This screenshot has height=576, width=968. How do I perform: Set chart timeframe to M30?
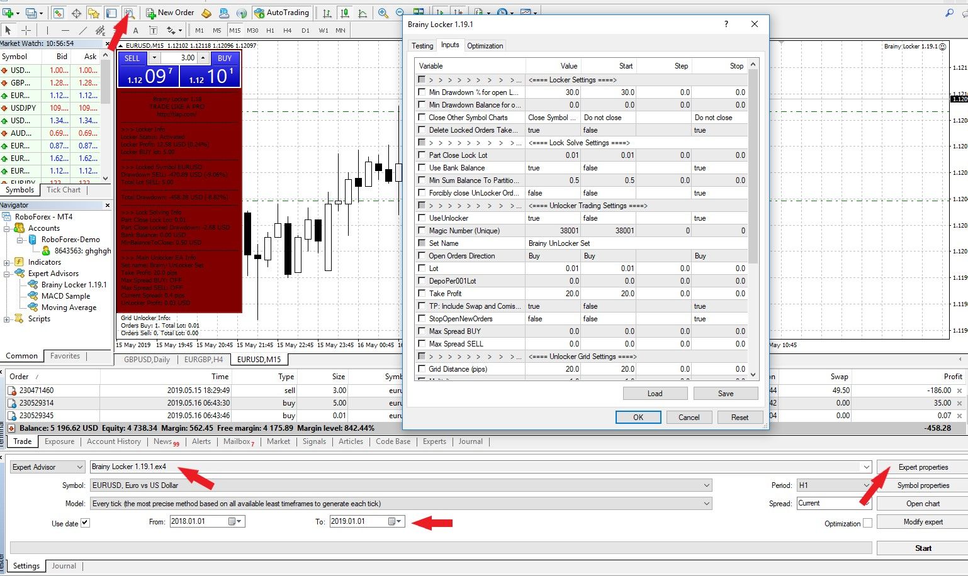pyautogui.click(x=252, y=30)
